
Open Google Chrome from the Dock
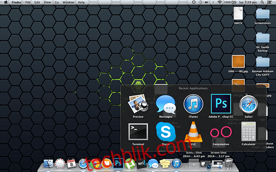pos(95,164)
